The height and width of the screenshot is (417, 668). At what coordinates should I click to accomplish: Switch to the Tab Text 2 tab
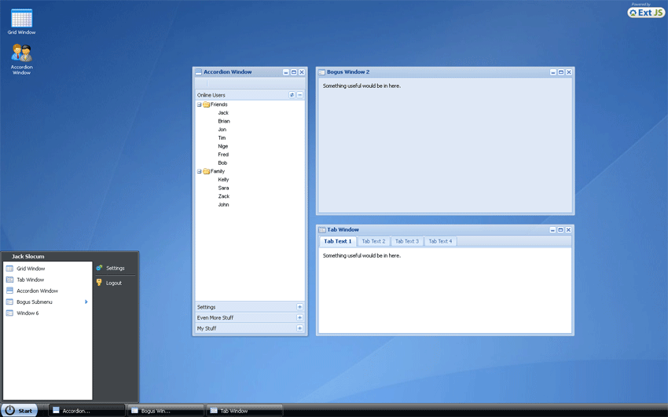click(x=373, y=241)
